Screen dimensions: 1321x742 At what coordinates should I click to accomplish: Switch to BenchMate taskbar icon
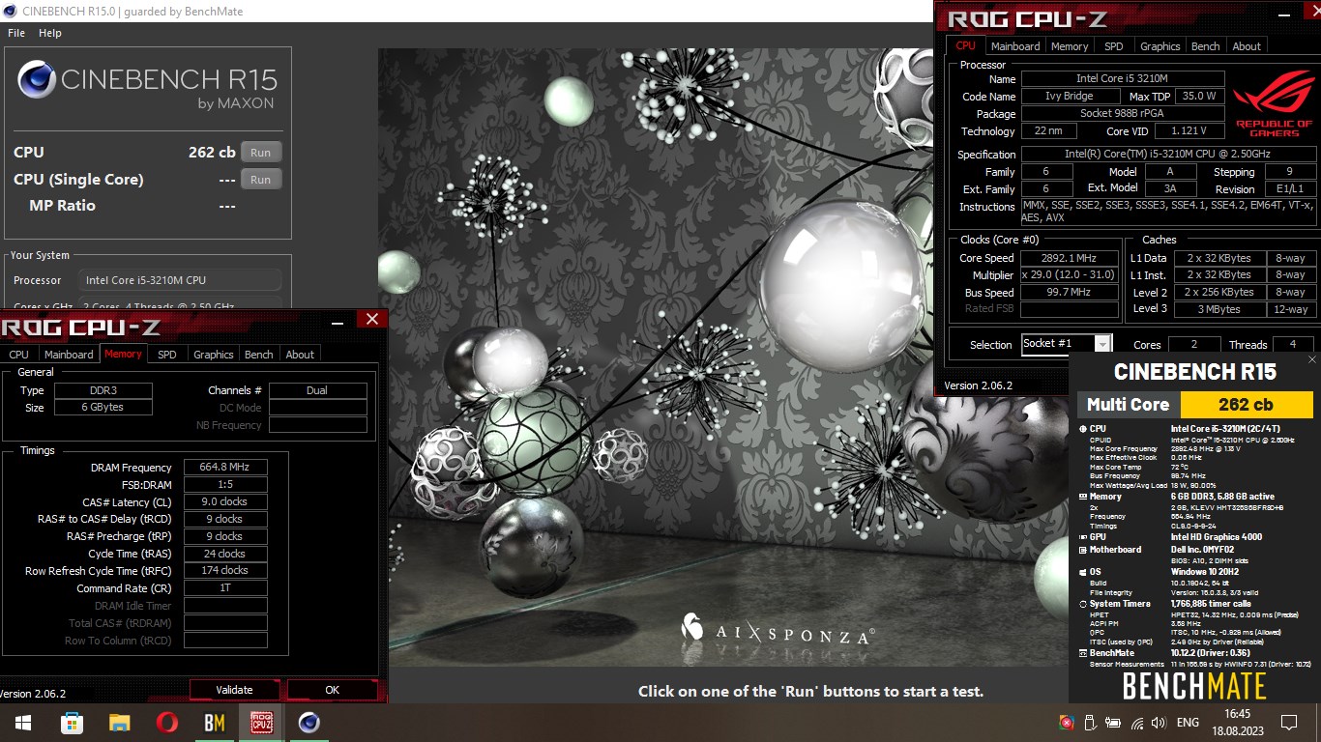(215, 723)
